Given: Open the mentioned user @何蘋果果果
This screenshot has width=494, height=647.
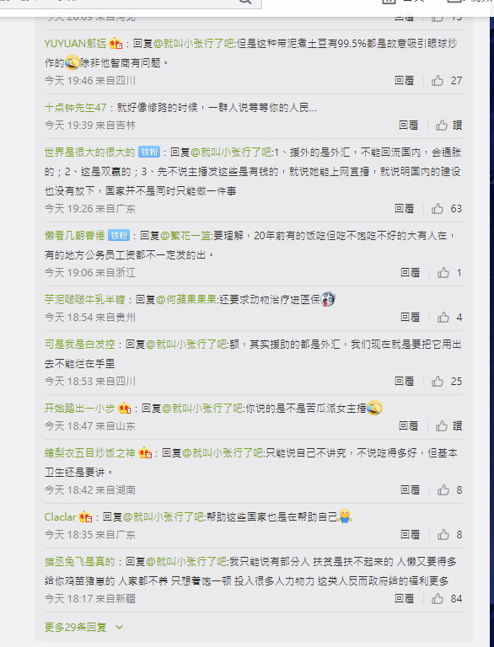Looking at the screenshot, I should (186, 300).
